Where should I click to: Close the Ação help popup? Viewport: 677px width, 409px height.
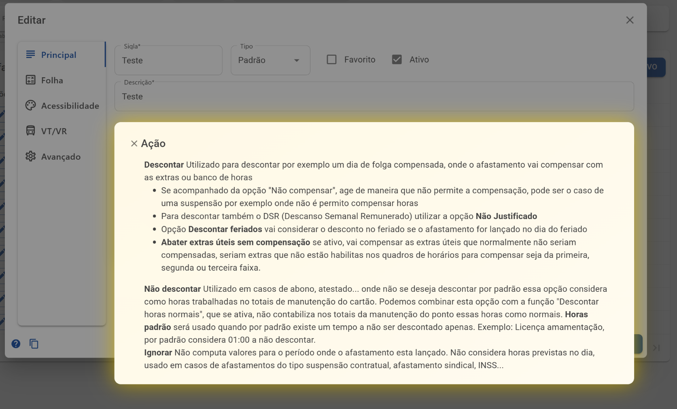pyautogui.click(x=134, y=143)
